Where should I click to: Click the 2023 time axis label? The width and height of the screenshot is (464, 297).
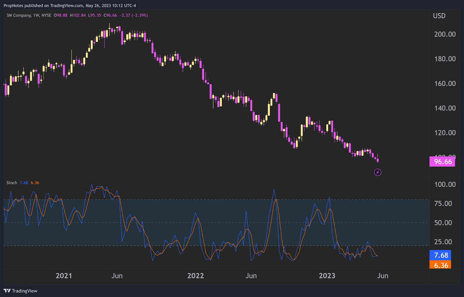point(327,276)
